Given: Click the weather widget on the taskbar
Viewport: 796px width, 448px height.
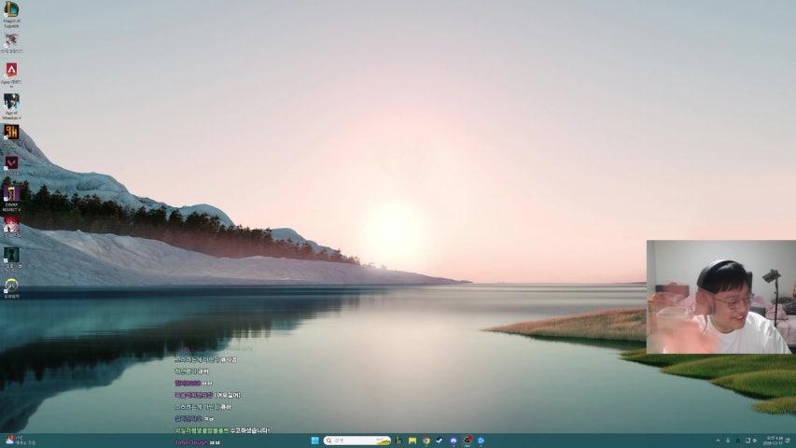Looking at the screenshot, I should (x=19, y=441).
